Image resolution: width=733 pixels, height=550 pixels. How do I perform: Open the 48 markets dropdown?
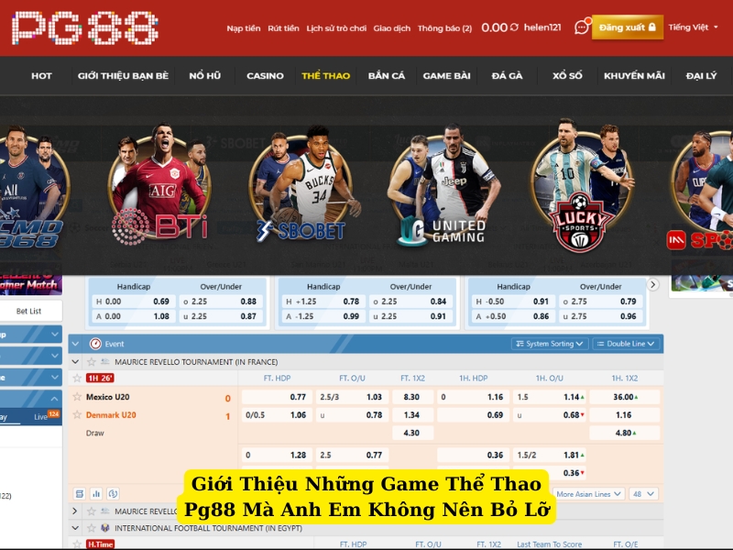coord(643,494)
